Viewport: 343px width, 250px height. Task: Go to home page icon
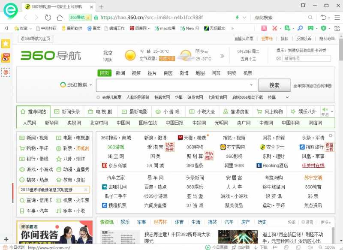tap(60, 18)
